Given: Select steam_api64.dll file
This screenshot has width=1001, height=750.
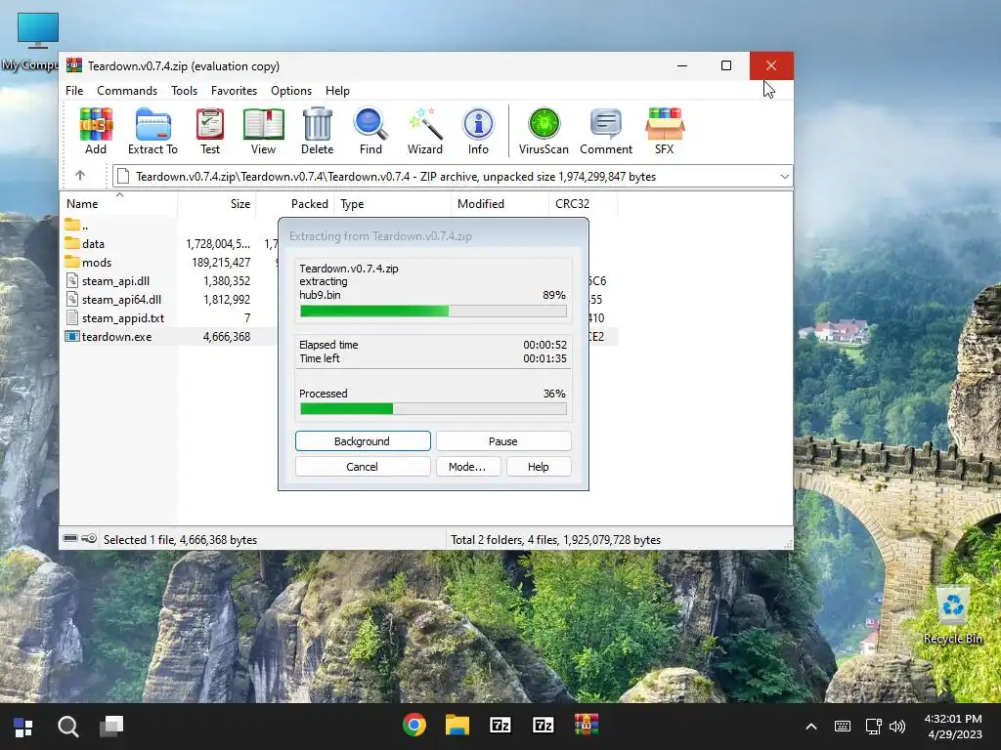Looking at the screenshot, I should tap(121, 299).
